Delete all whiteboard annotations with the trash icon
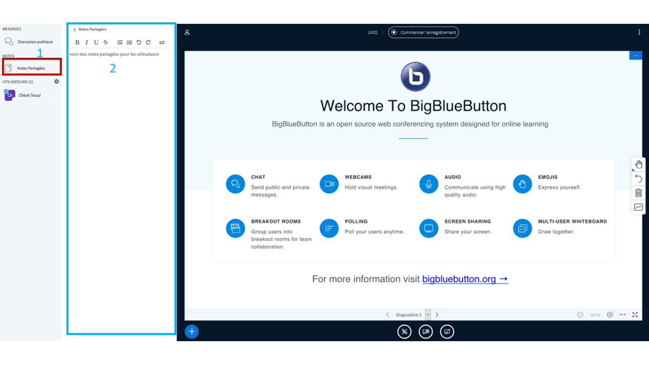649x365 pixels. click(639, 193)
